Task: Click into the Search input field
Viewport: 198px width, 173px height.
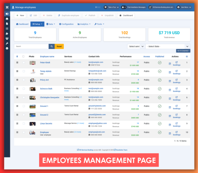Action: point(31,46)
